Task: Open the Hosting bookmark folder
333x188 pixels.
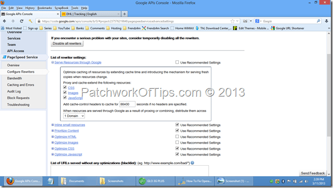Action: click(114, 28)
